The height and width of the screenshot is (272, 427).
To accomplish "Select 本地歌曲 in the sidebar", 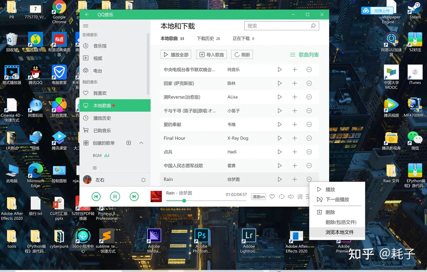I will click(x=115, y=105).
